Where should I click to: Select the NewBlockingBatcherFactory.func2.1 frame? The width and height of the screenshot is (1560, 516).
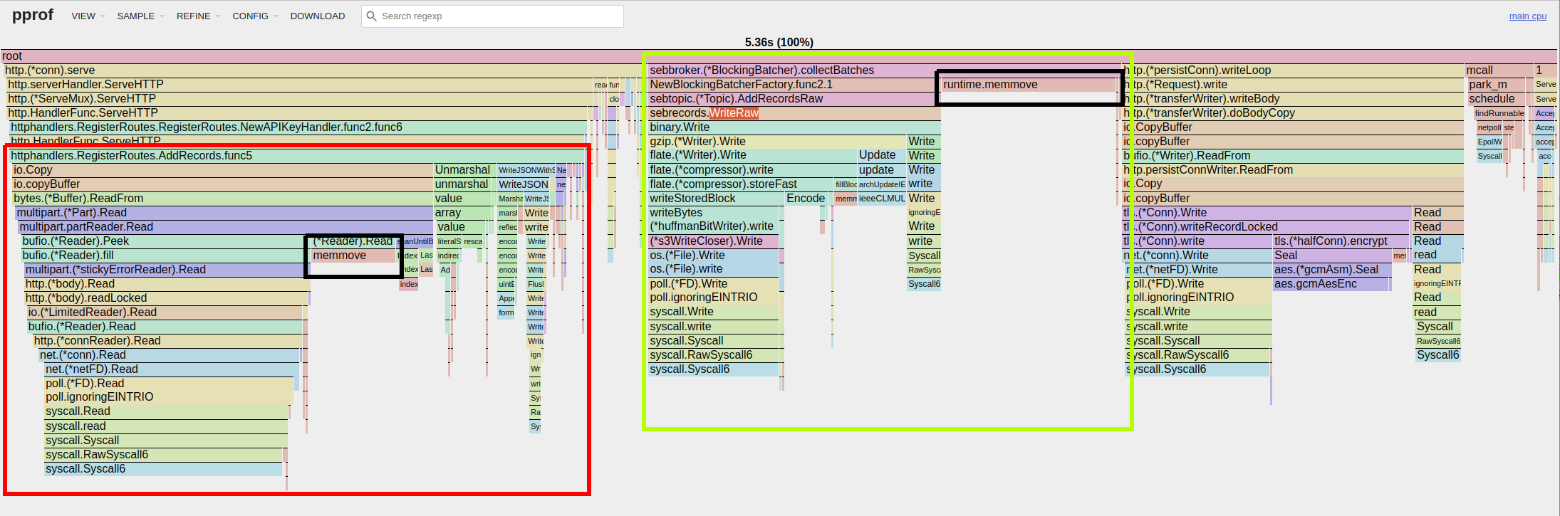click(794, 85)
